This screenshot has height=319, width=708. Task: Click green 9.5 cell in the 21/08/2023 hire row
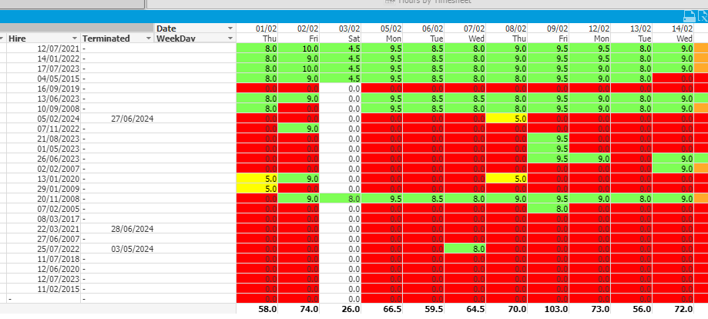(549, 138)
